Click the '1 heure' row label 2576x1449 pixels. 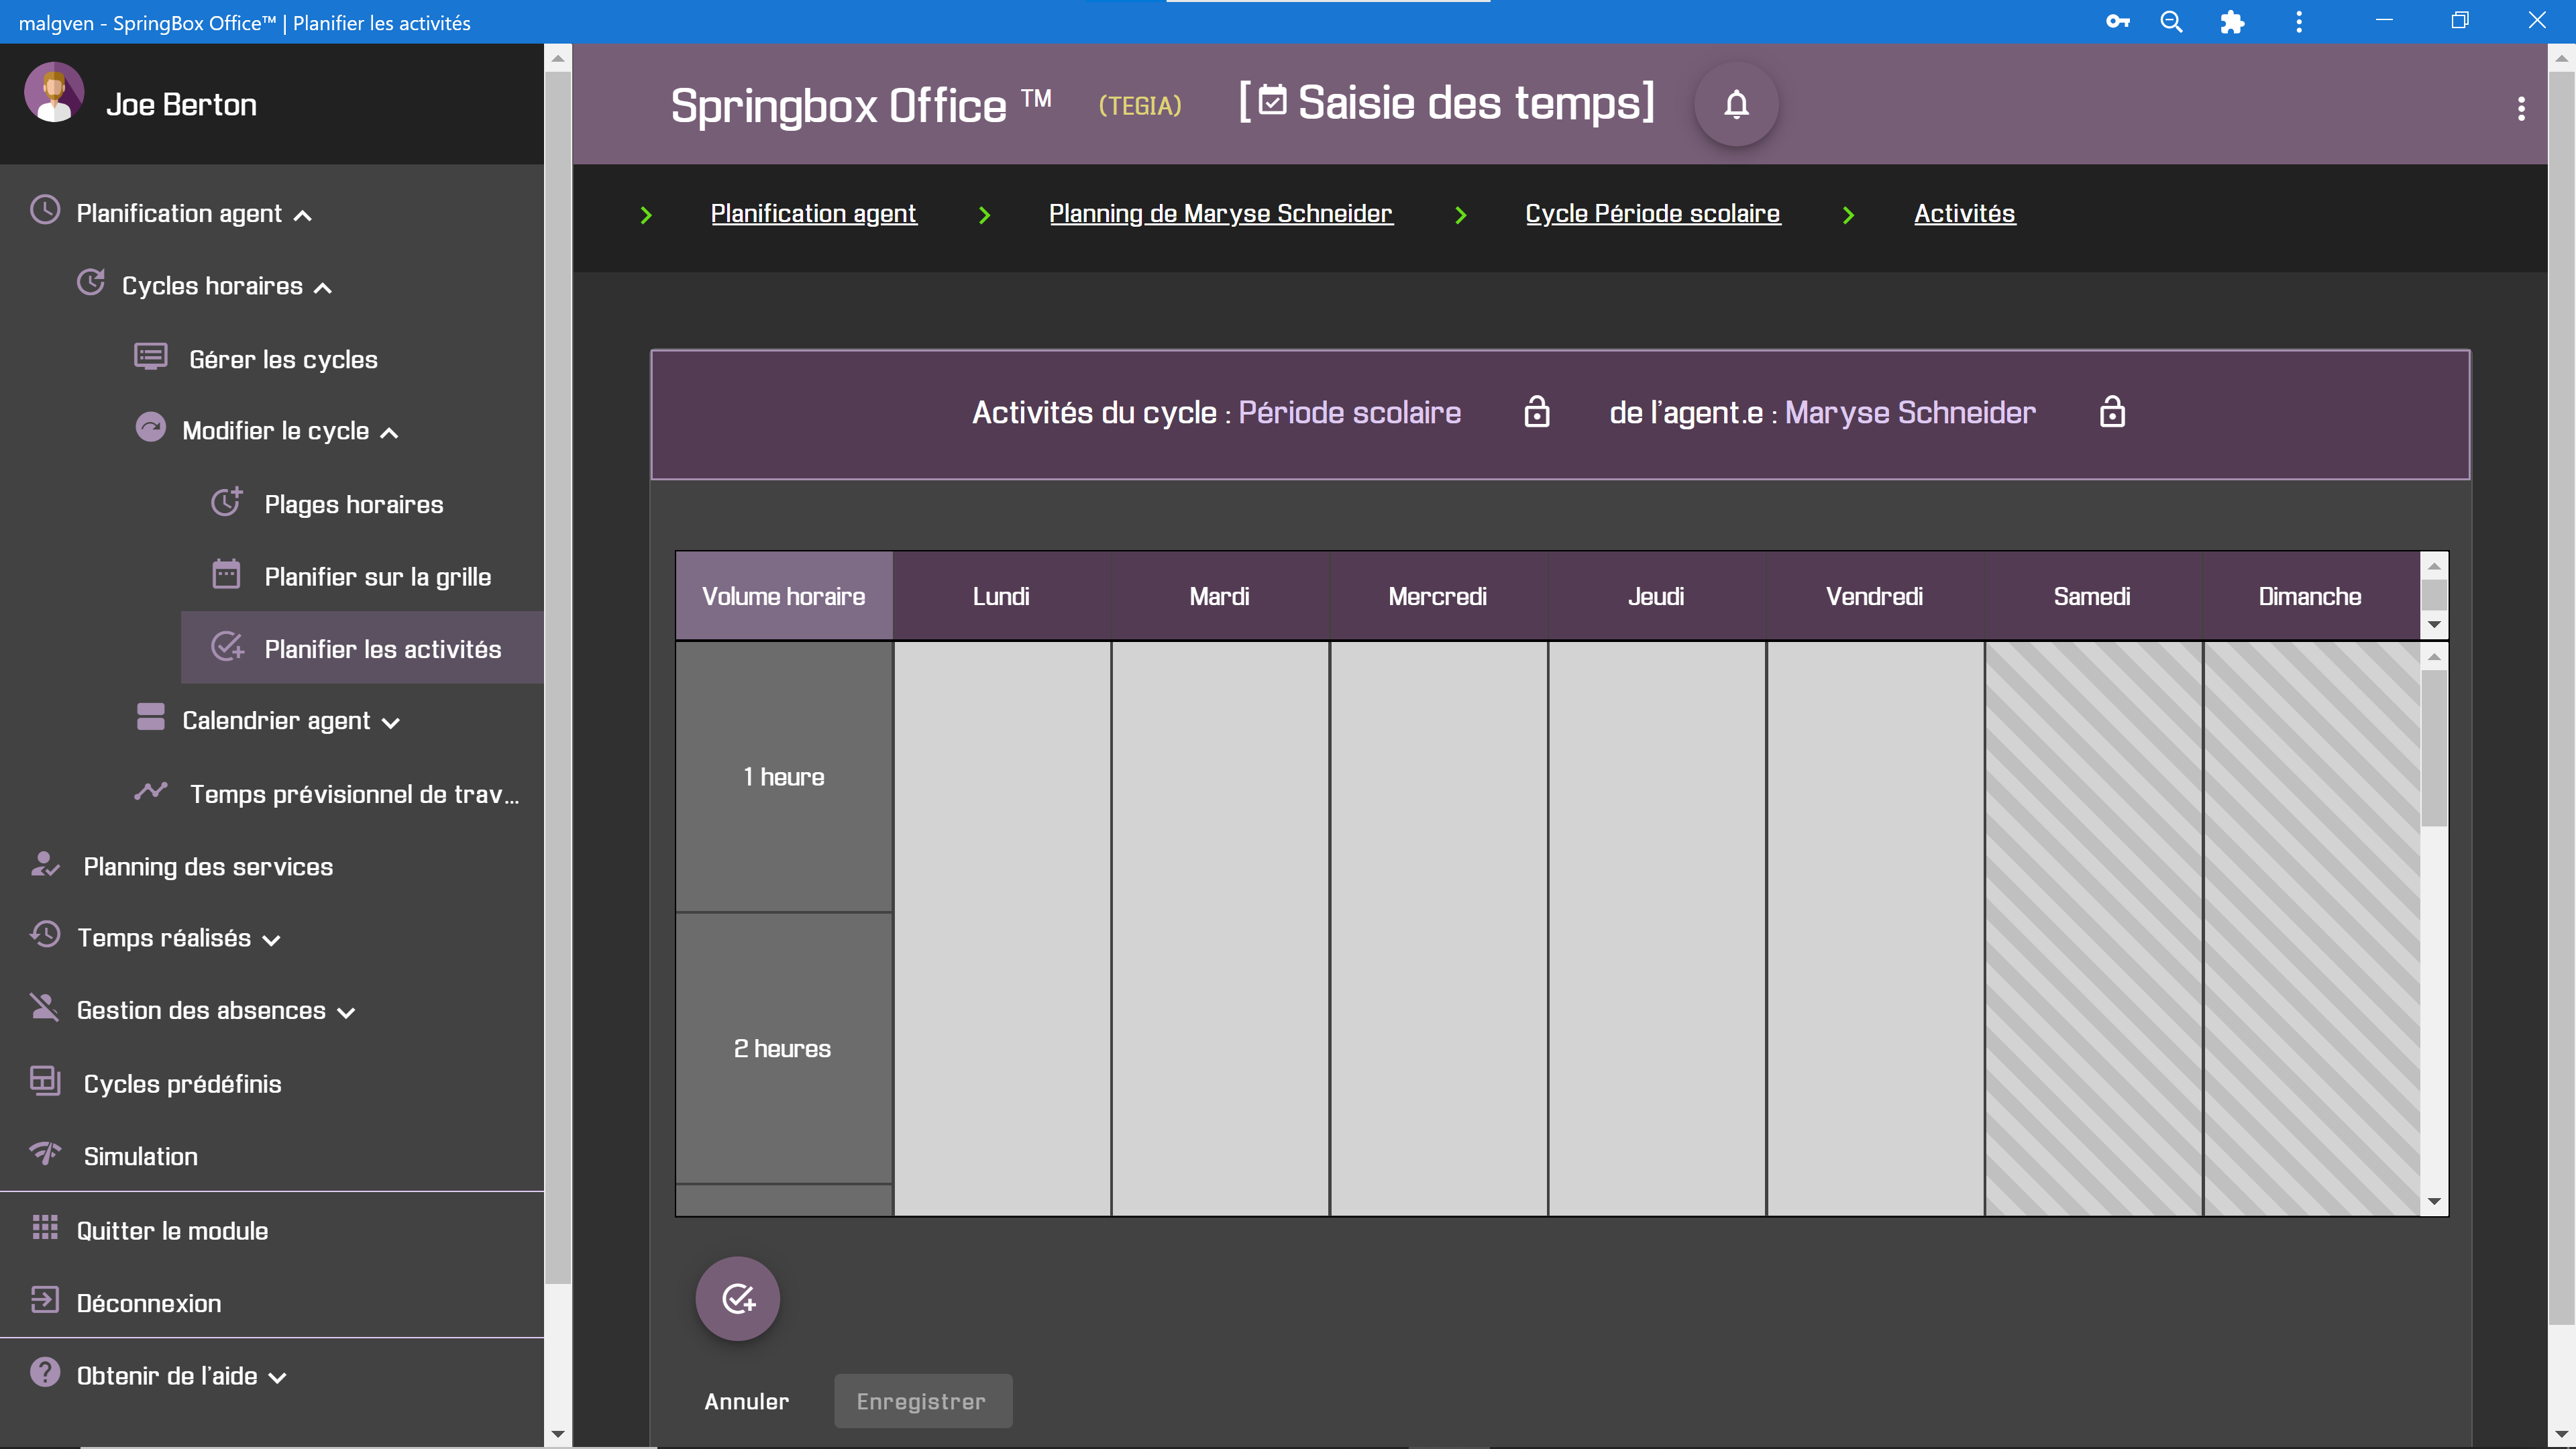[x=784, y=777]
